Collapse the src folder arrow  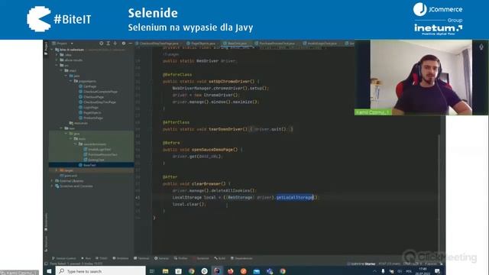click(57, 65)
